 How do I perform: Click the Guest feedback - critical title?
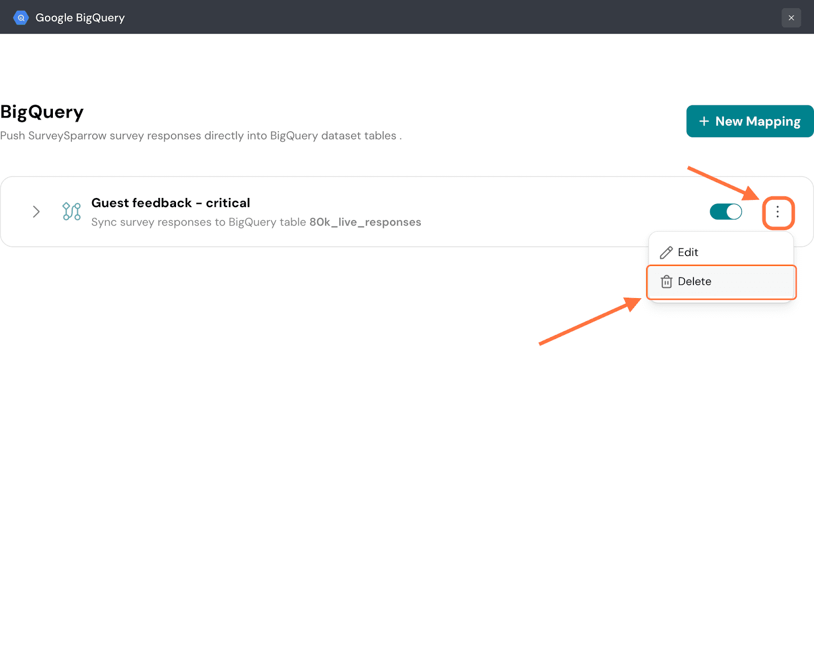pyautogui.click(x=170, y=203)
